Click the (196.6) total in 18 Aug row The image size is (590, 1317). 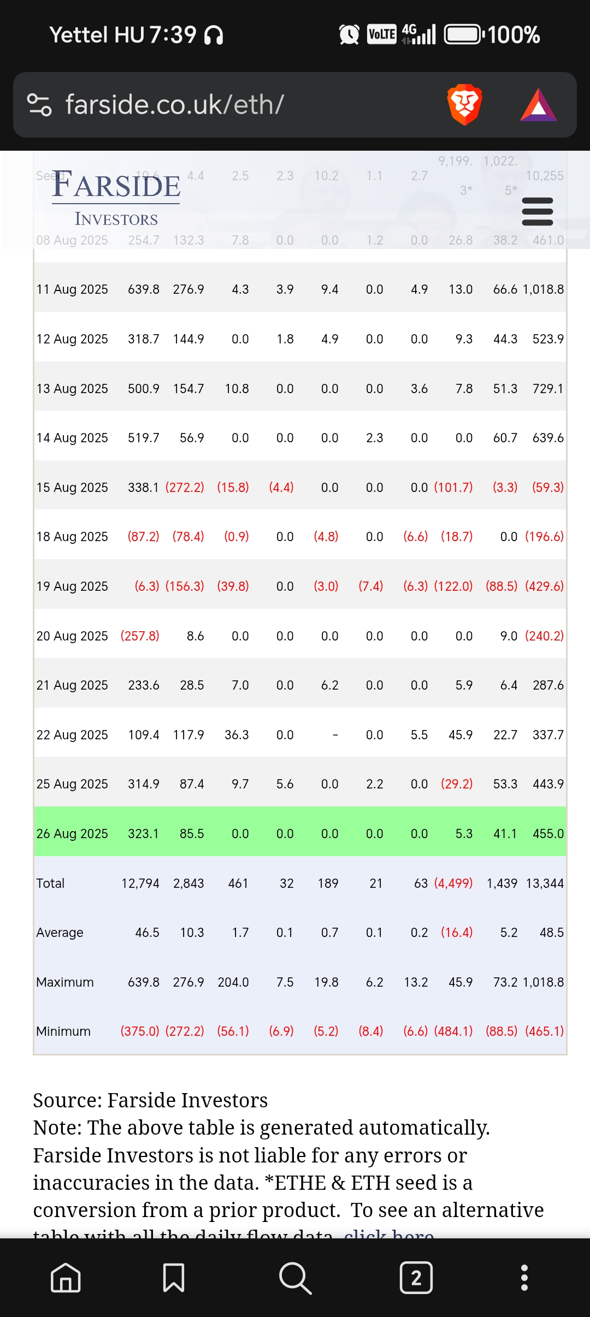(544, 537)
